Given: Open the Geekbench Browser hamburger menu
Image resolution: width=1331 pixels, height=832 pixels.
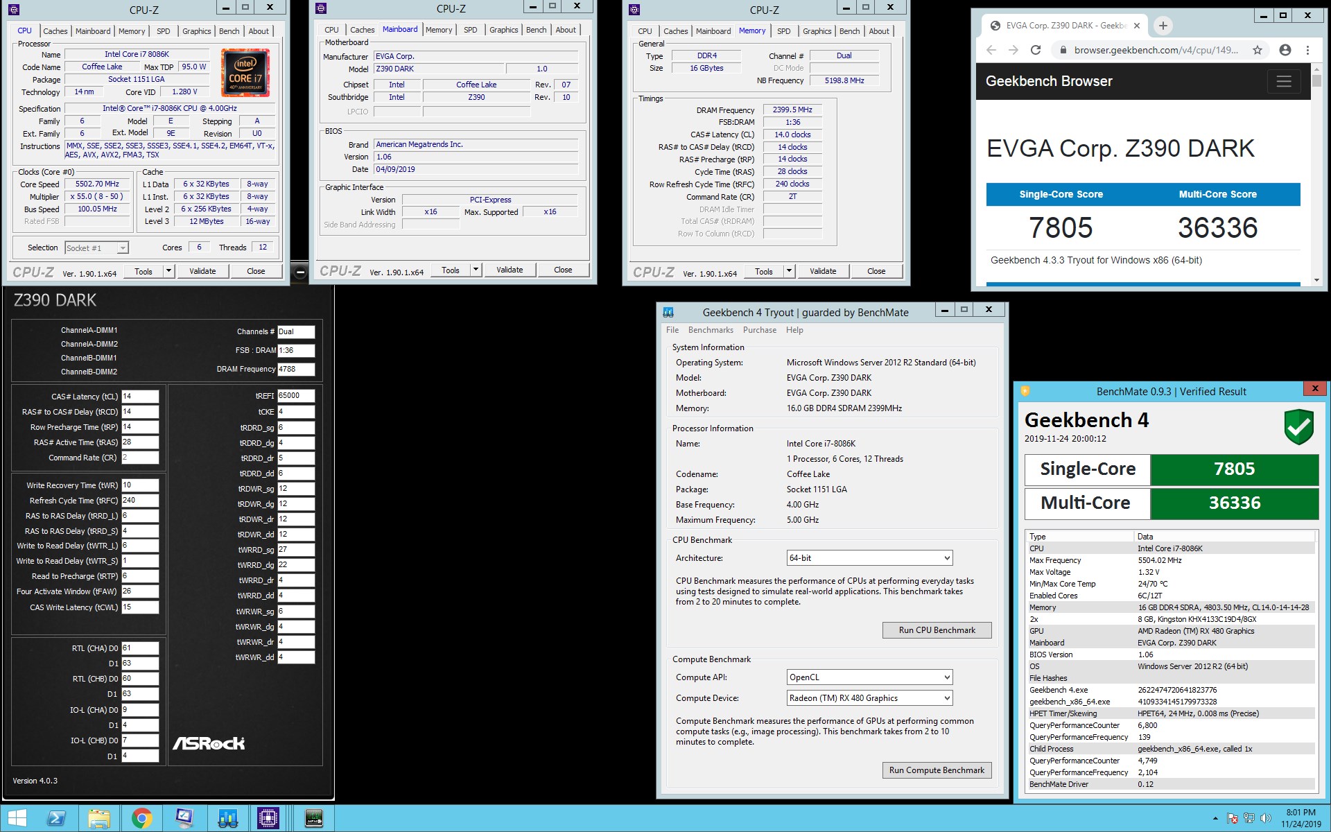Looking at the screenshot, I should click(1284, 81).
